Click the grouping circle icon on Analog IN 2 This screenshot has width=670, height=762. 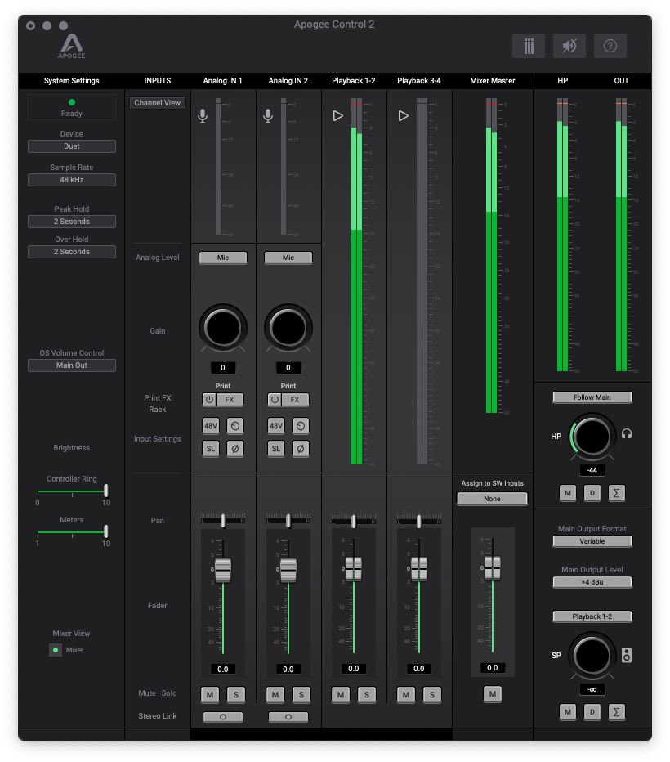click(x=301, y=426)
